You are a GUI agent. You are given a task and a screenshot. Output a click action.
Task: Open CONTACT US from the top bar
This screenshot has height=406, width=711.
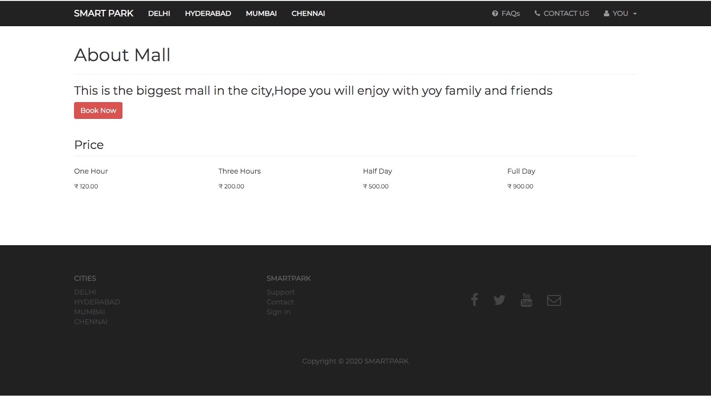[566, 13]
